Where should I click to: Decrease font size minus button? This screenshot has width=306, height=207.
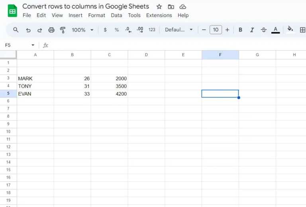(x=204, y=30)
